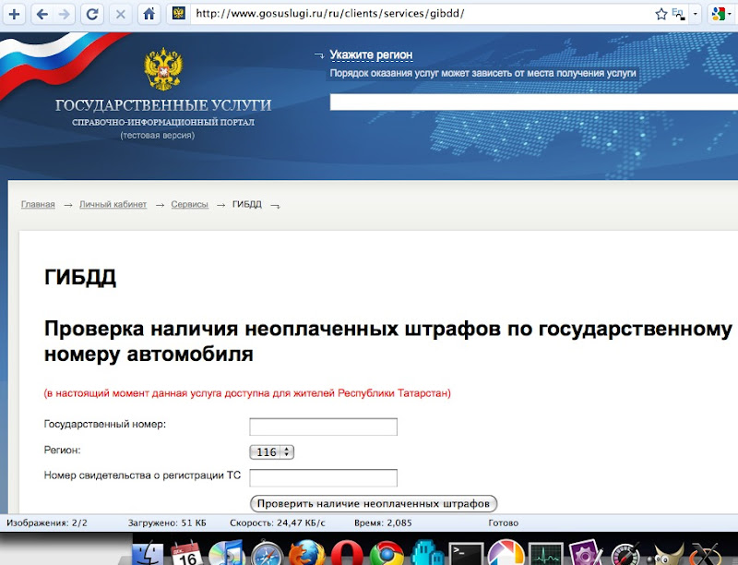Click the site favicon in the address bar
Image resolution: width=738 pixels, height=565 pixels.
coord(179,14)
